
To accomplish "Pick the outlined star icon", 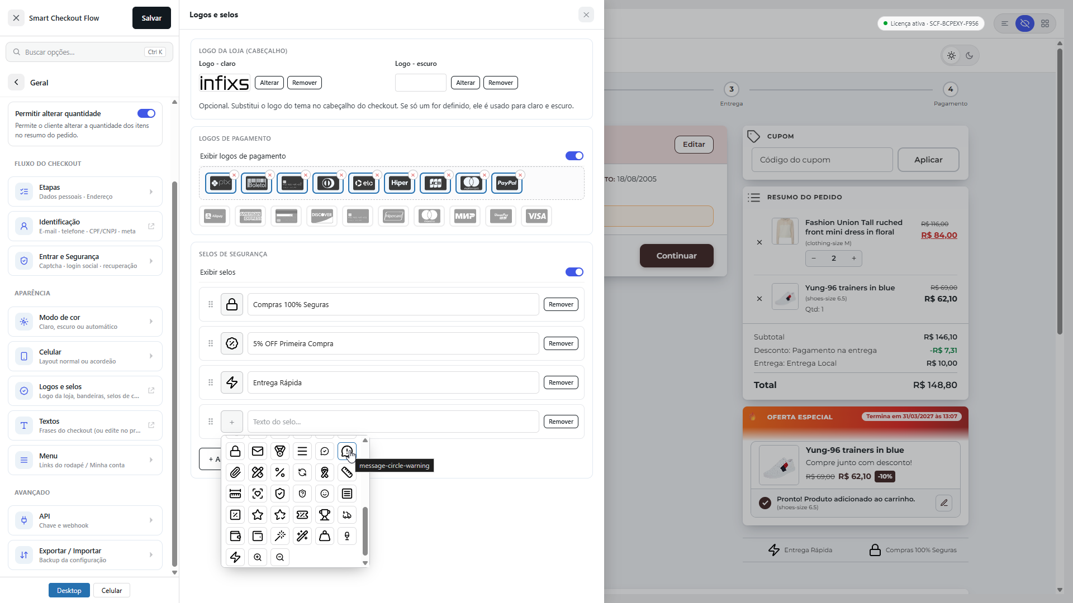I will point(258,515).
